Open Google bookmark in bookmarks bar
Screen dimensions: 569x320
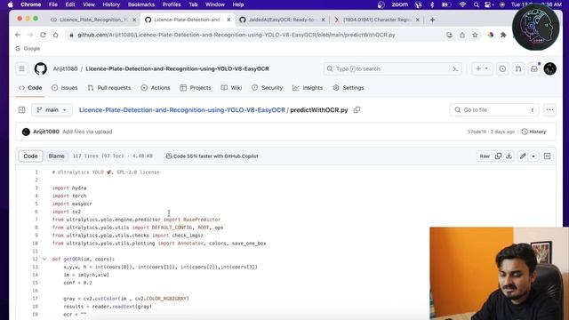pos(28,48)
